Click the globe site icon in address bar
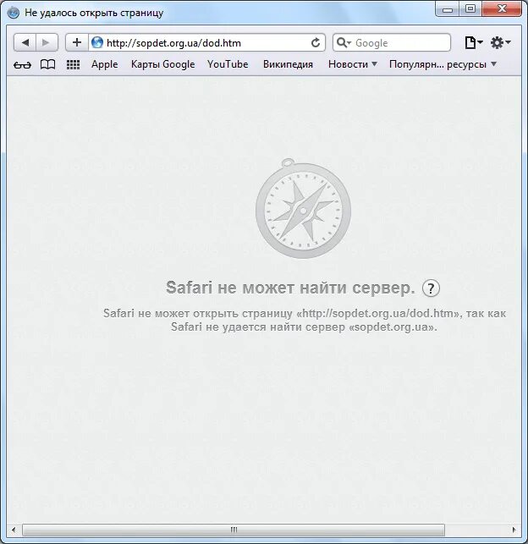 97,42
